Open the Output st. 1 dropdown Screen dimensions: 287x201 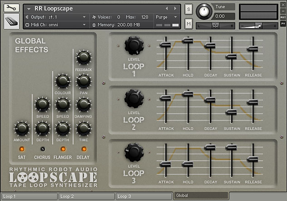(x=84, y=17)
